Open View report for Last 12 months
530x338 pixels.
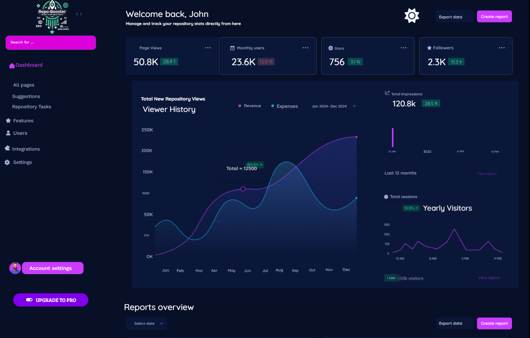pos(487,174)
